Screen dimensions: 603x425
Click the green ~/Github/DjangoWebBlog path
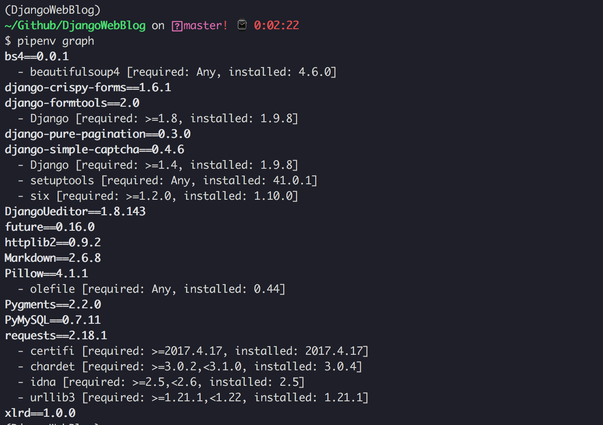click(x=75, y=26)
